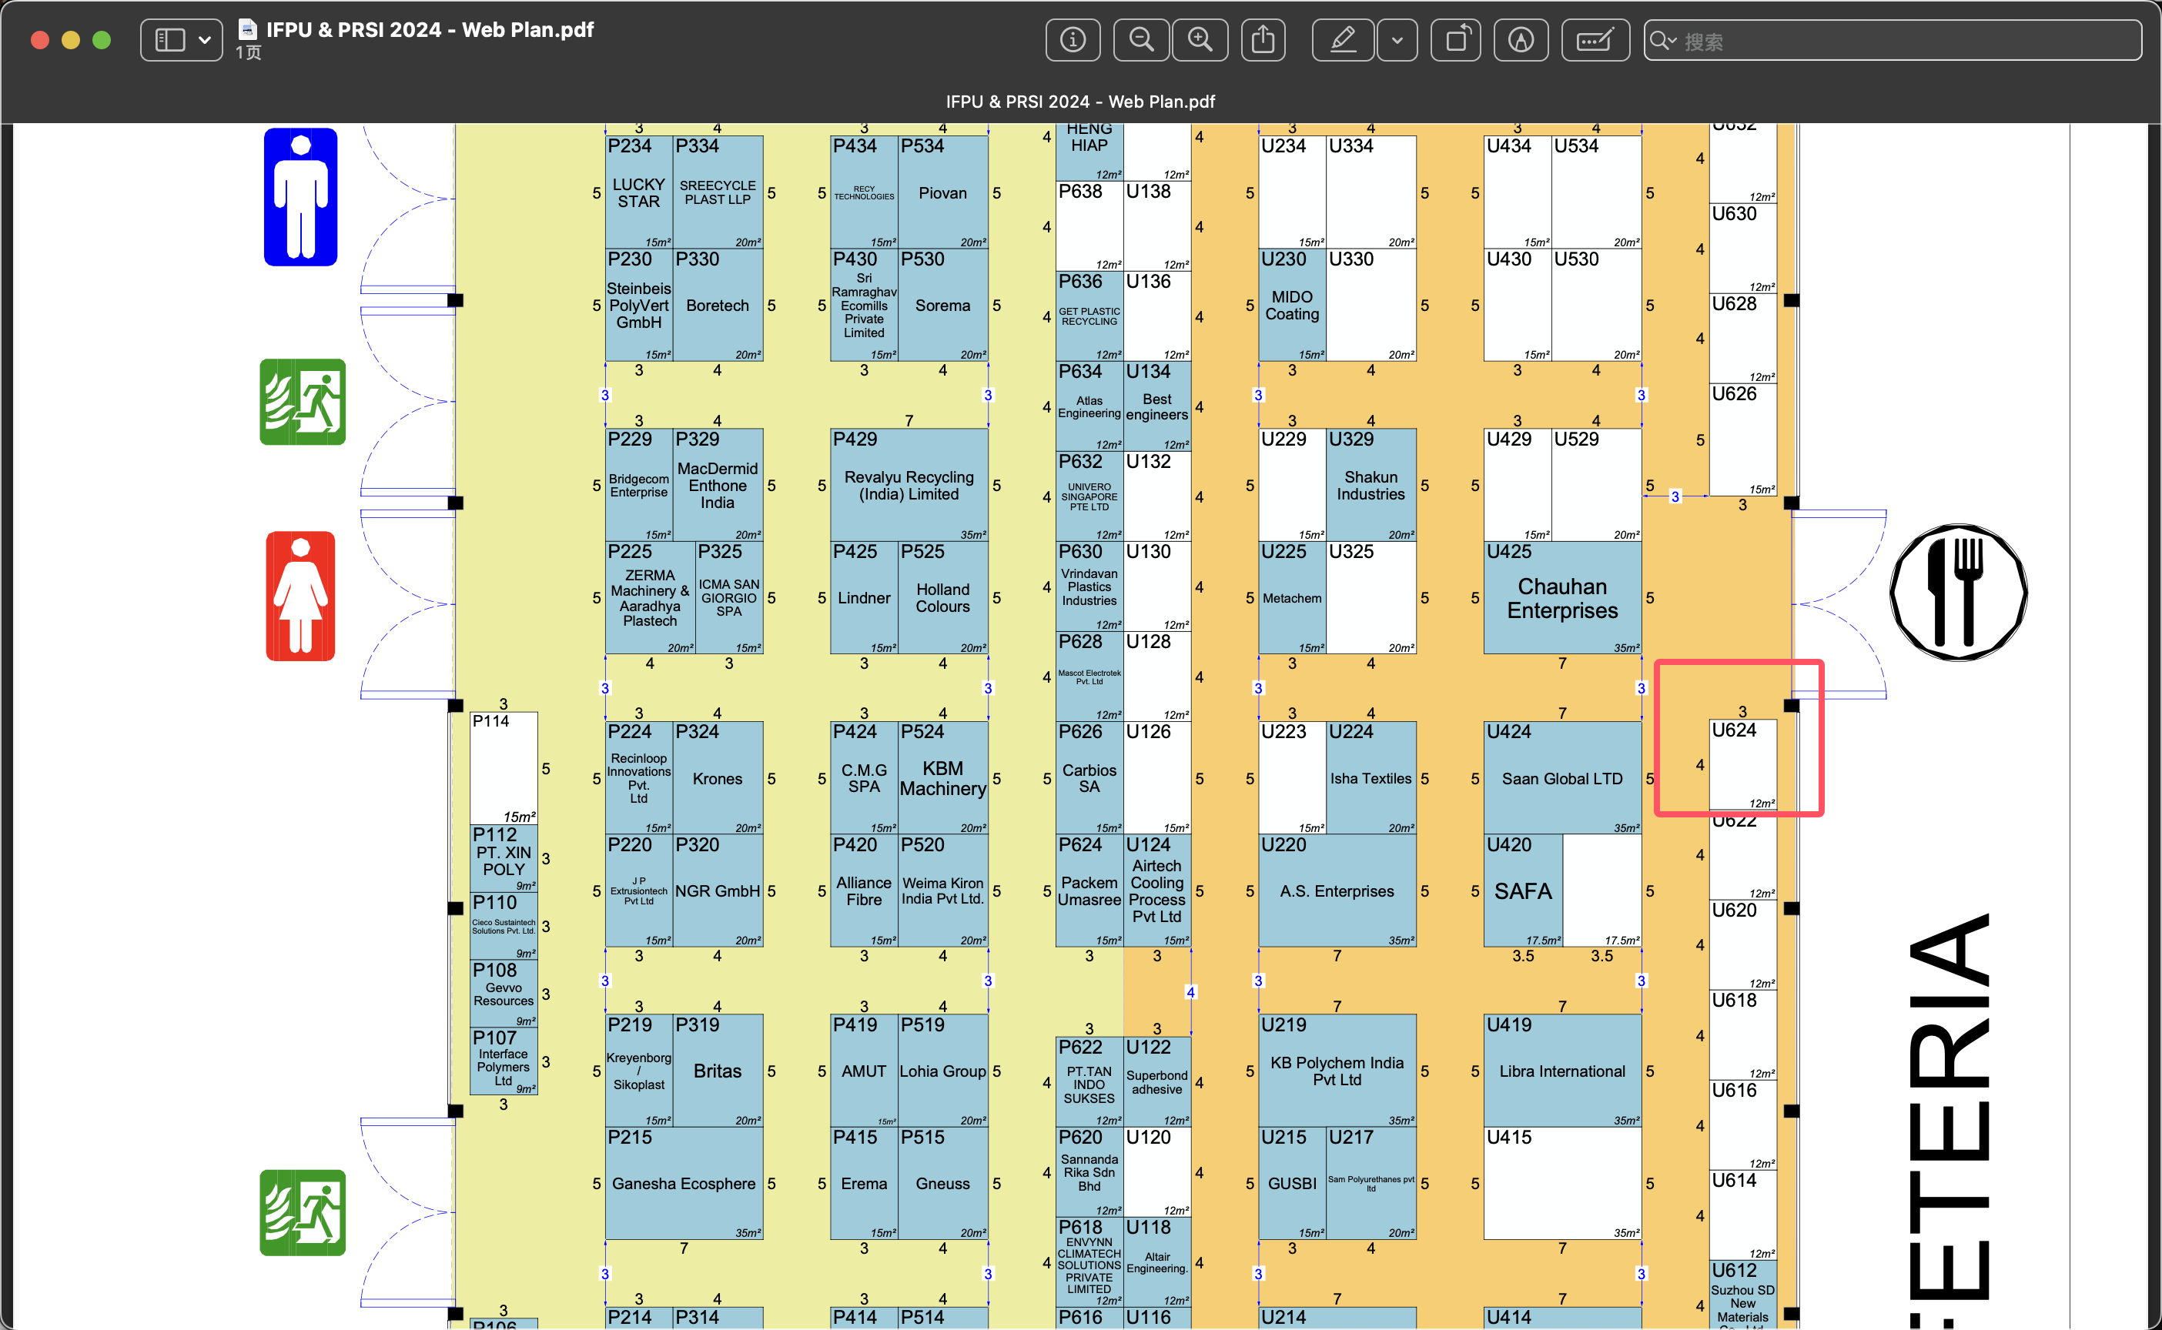Toggle the sidebar view button

point(170,39)
